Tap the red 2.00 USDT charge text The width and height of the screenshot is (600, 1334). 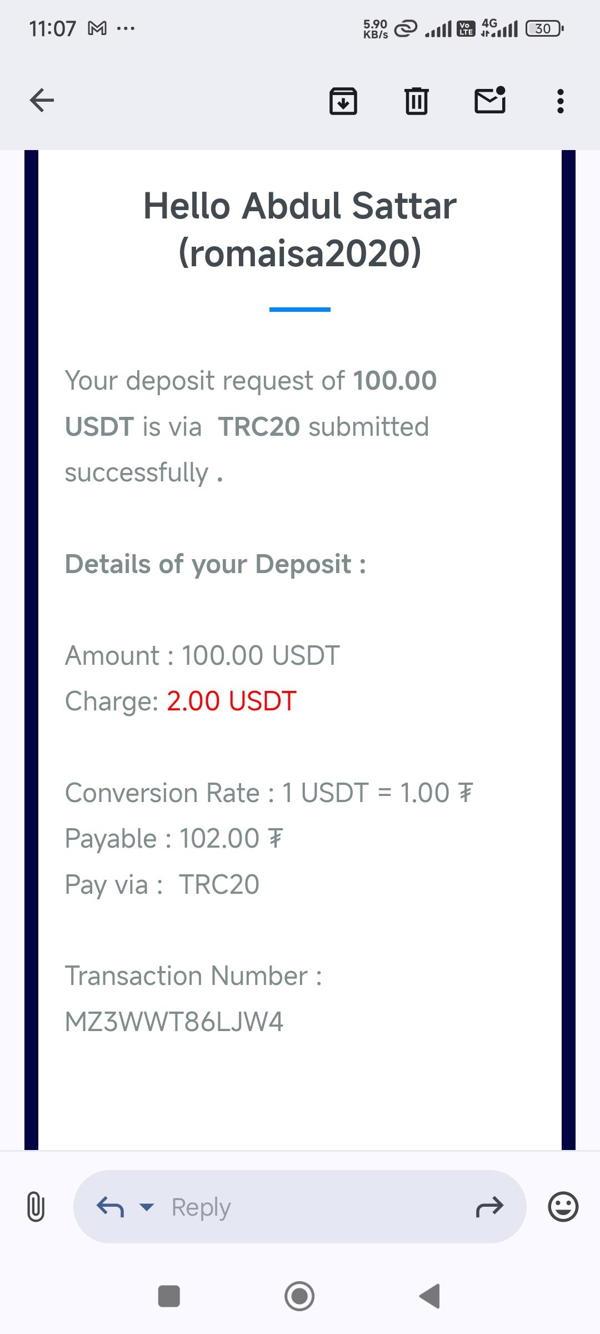[x=232, y=701]
